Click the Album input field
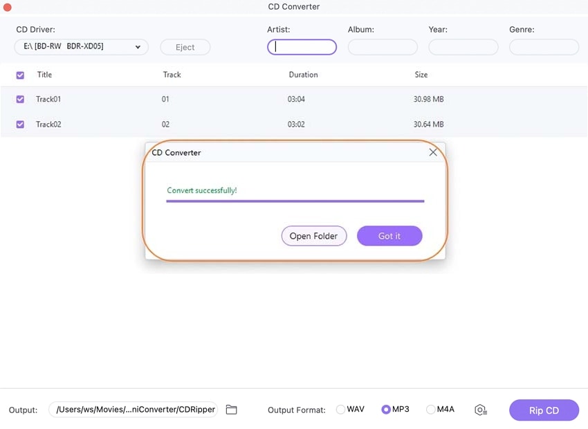 [383, 47]
